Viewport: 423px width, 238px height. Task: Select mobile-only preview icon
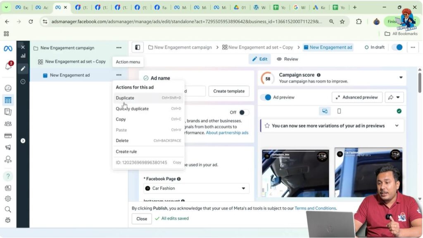tap(339, 111)
